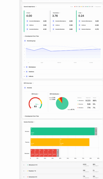Viewport: 103px width, 179px height.
Task: Click the red score-5 bar in the Detractors row
Action: point(54,153)
